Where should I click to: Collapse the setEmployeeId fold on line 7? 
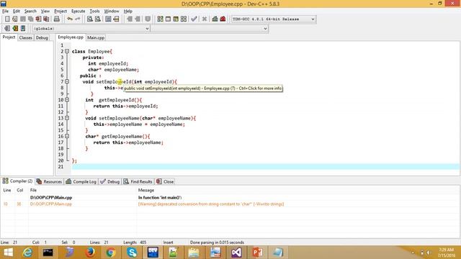(67, 81)
